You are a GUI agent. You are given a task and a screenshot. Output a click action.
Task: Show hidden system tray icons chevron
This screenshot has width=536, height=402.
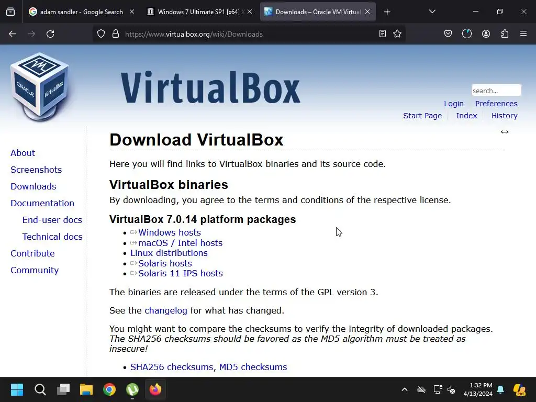(405, 389)
